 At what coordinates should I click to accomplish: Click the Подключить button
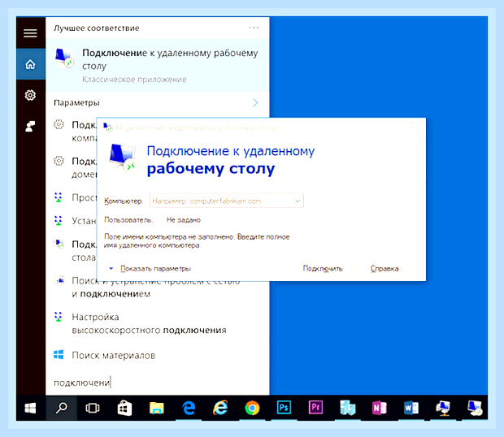[x=323, y=268]
